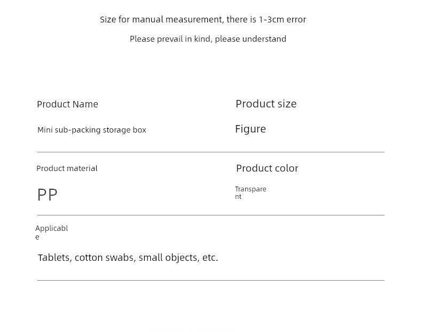Select the 'Please prevail in kind' line
422x332 pixels.
pyautogui.click(x=208, y=39)
